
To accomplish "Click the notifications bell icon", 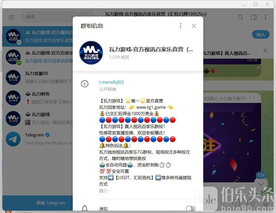I will pos(85,208).
